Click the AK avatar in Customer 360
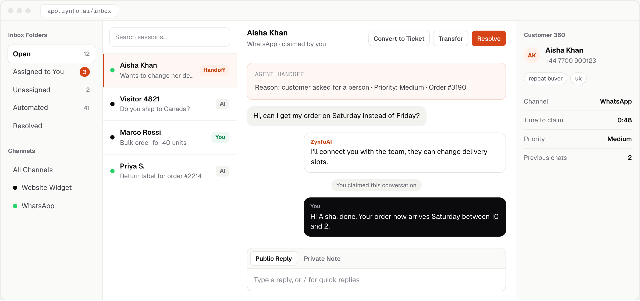640x301 pixels. tap(532, 55)
